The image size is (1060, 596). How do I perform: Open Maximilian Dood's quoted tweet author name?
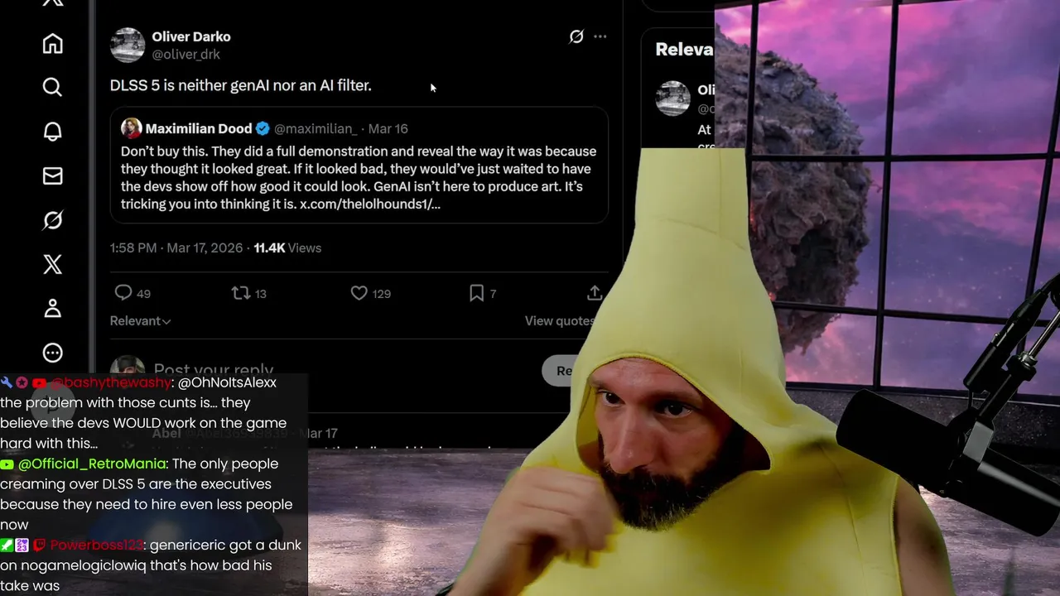click(x=199, y=128)
